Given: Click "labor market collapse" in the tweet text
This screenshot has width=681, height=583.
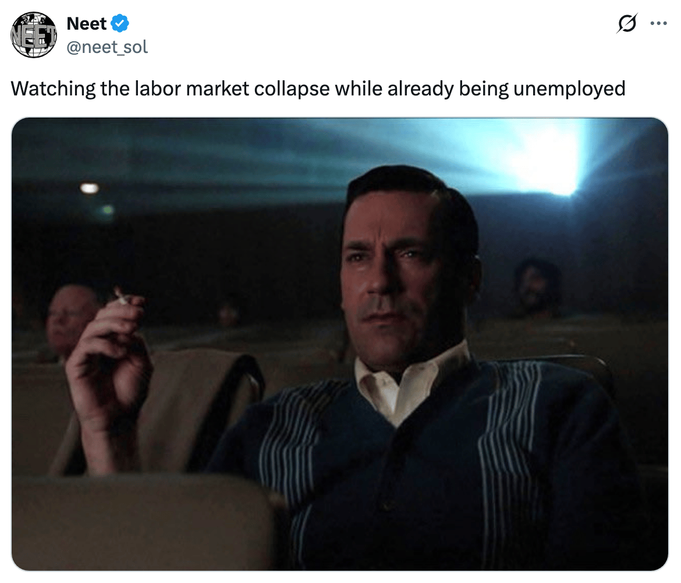Looking at the screenshot, I should pyautogui.click(x=232, y=88).
